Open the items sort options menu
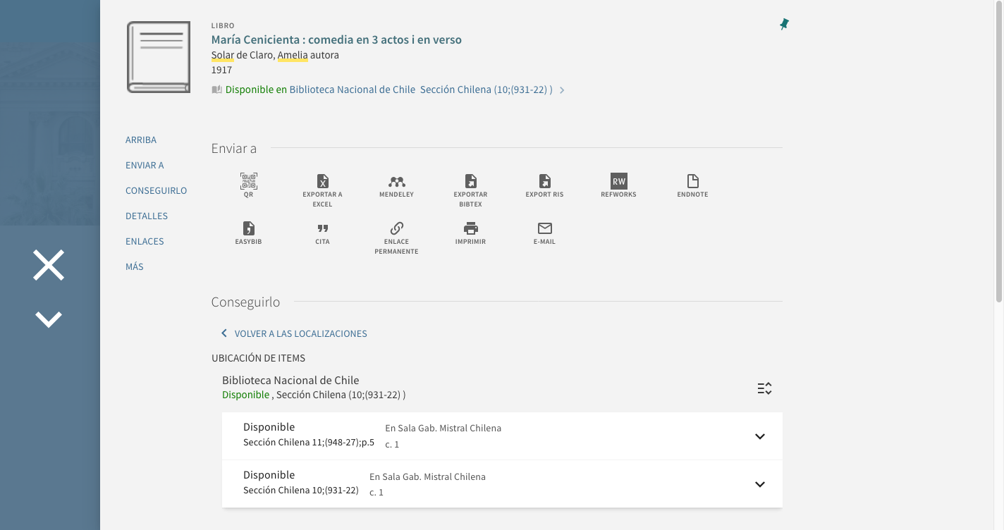 pyautogui.click(x=764, y=388)
